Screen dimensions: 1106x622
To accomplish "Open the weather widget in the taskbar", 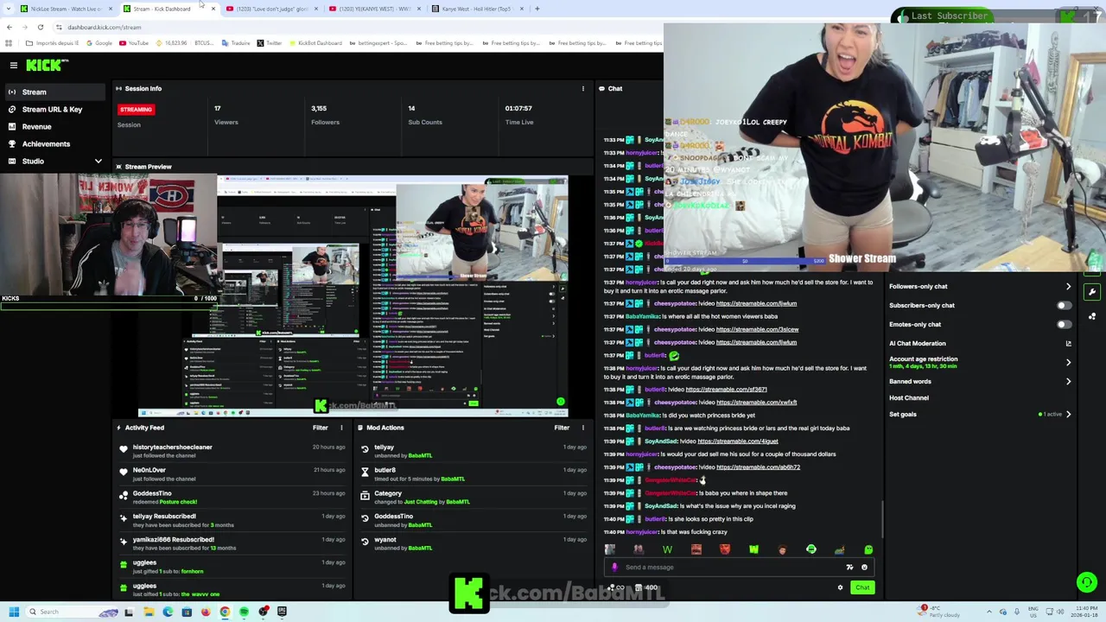I will pos(940,612).
